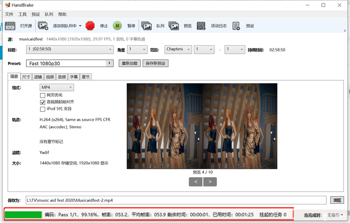Open the MP4 format dropdown

[x=57, y=87]
